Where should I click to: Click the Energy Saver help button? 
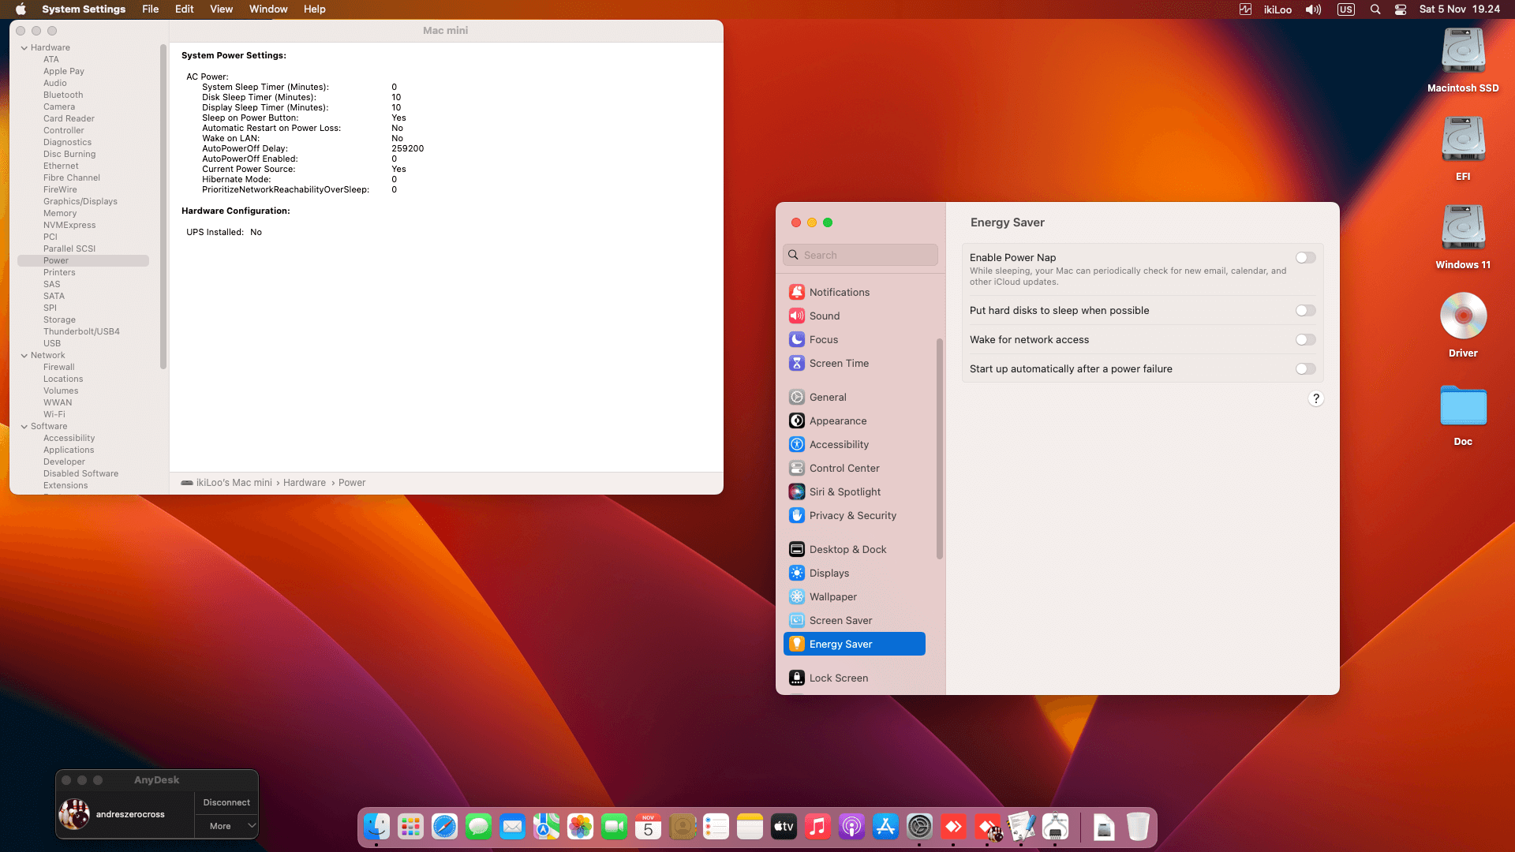1315,398
